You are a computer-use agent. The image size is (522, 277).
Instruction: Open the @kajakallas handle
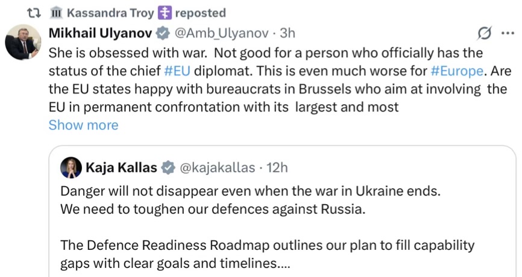[x=218, y=167]
